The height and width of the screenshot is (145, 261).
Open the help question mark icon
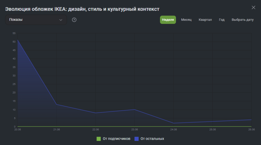click(74, 20)
